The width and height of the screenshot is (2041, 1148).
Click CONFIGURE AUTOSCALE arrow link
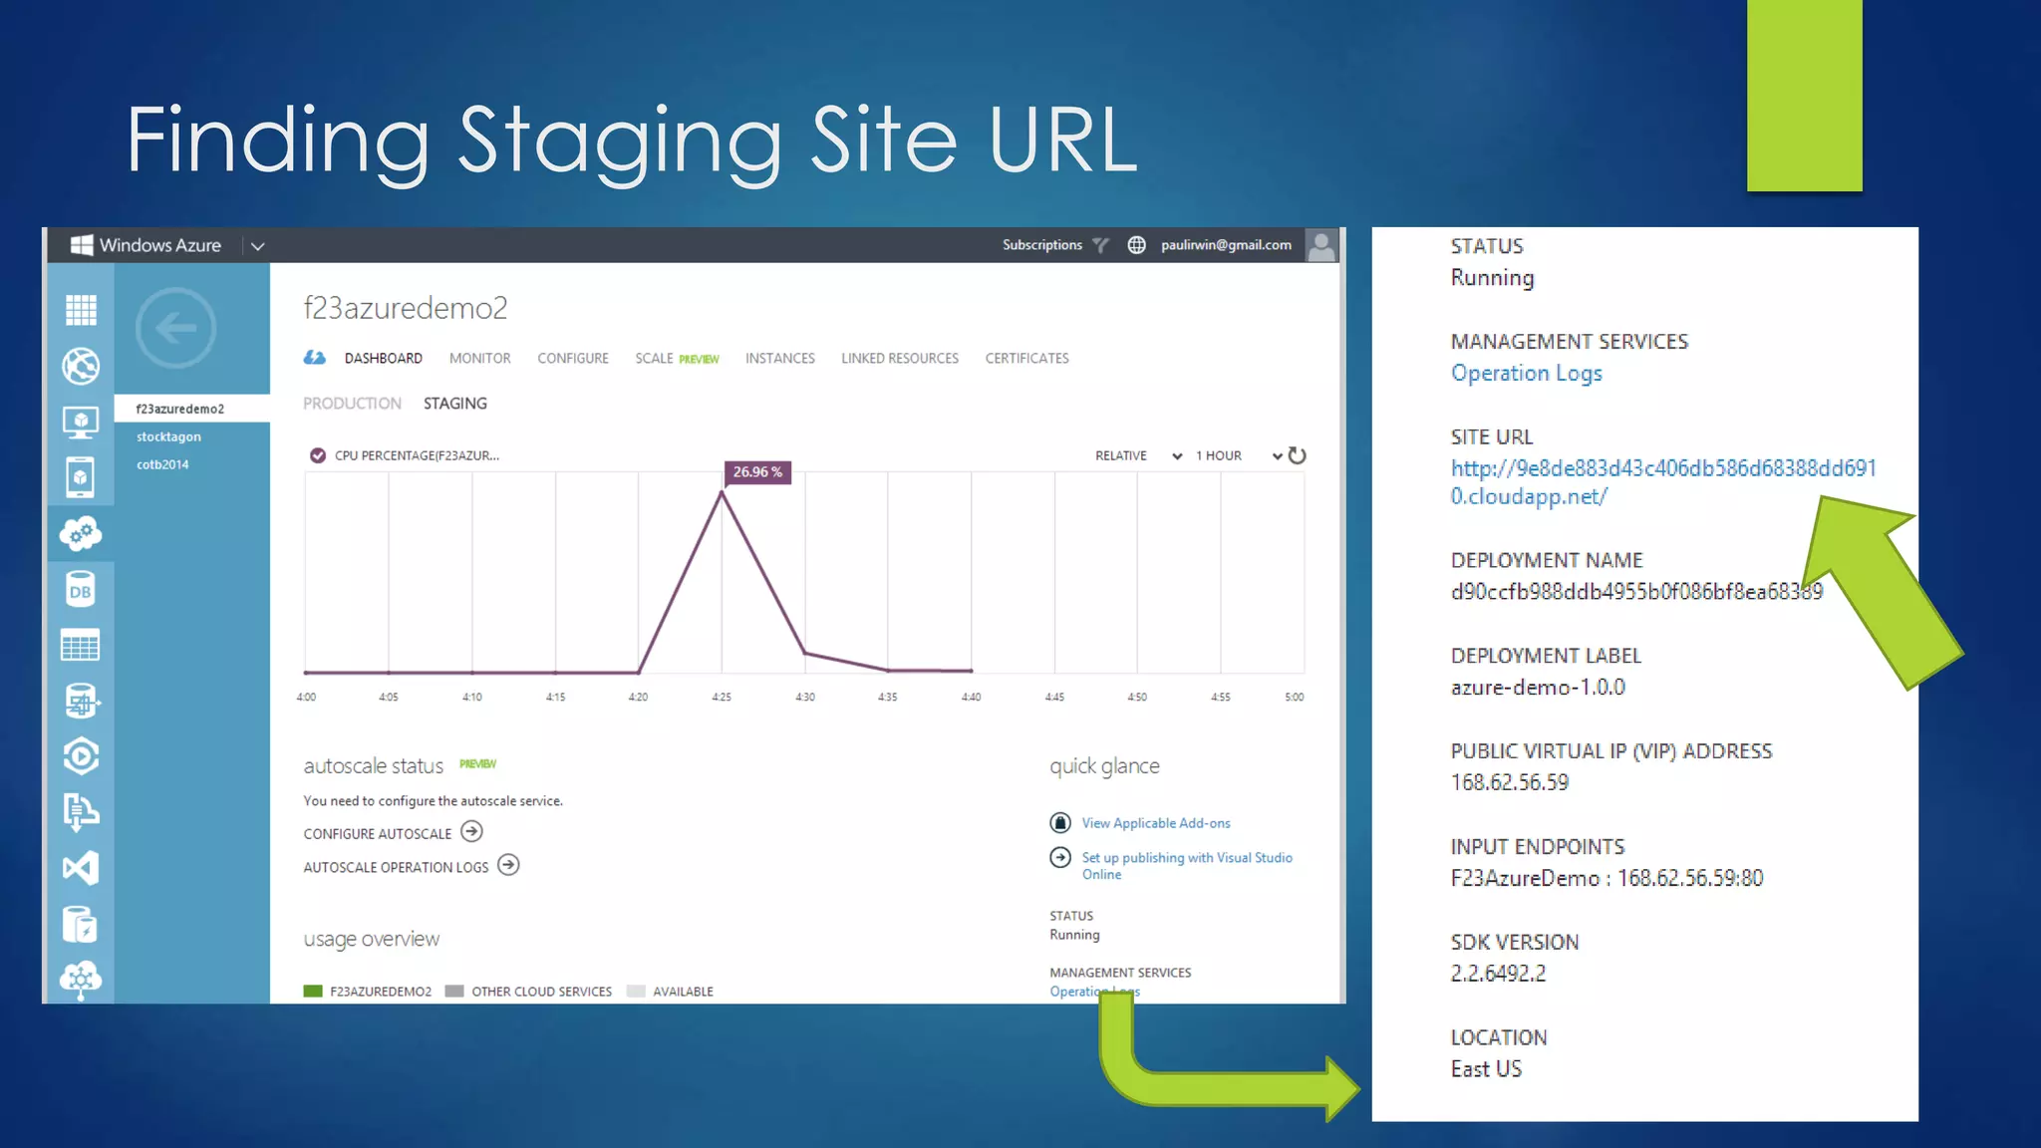point(471,832)
